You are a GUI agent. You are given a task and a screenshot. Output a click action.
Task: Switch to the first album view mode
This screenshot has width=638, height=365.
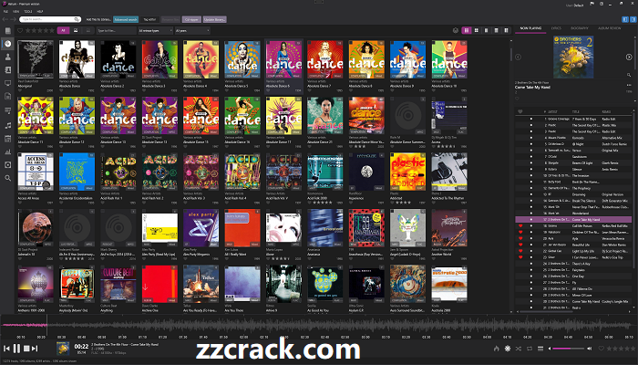point(467,30)
